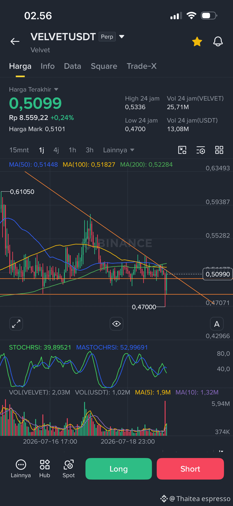
Task: Select the 1j timeframe
Action: [x=41, y=150]
